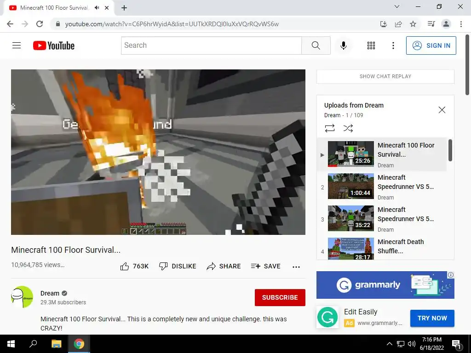This screenshot has width=471, height=353.
Task: Open the Windows Start menu
Action: tap(11, 344)
